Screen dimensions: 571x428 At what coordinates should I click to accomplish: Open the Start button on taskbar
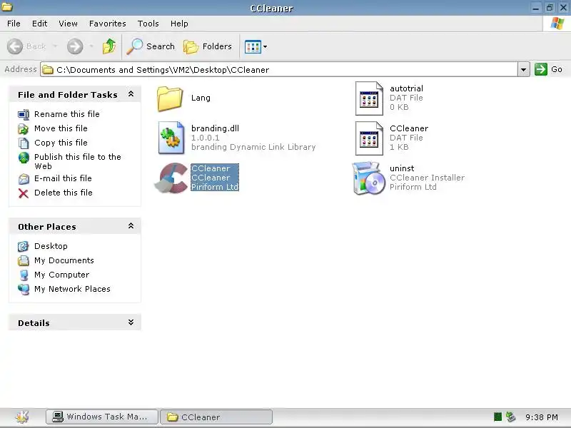(22, 417)
